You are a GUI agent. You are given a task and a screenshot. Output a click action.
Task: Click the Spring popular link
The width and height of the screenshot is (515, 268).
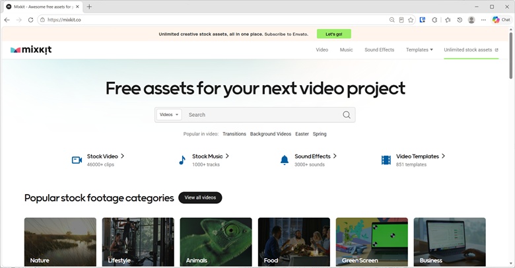[x=320, y=134]
